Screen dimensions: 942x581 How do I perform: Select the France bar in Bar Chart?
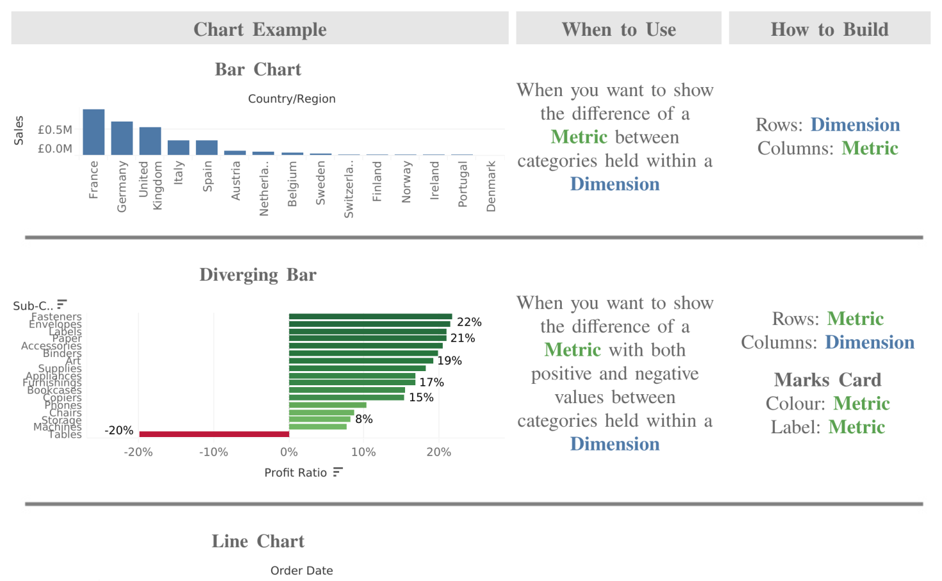[x=93, y=132]
